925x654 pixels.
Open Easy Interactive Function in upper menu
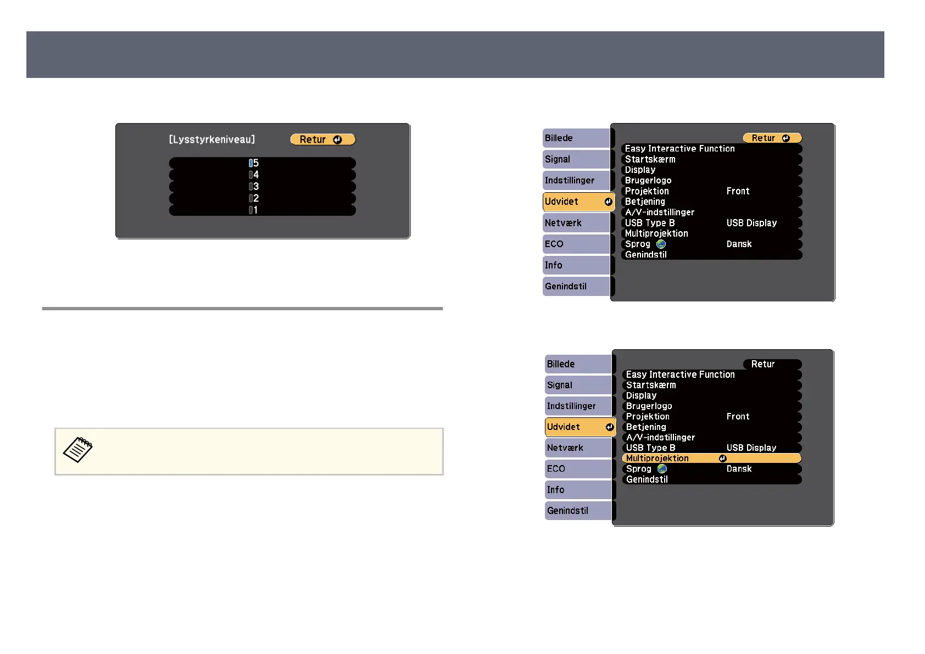[x=679, y=149]
